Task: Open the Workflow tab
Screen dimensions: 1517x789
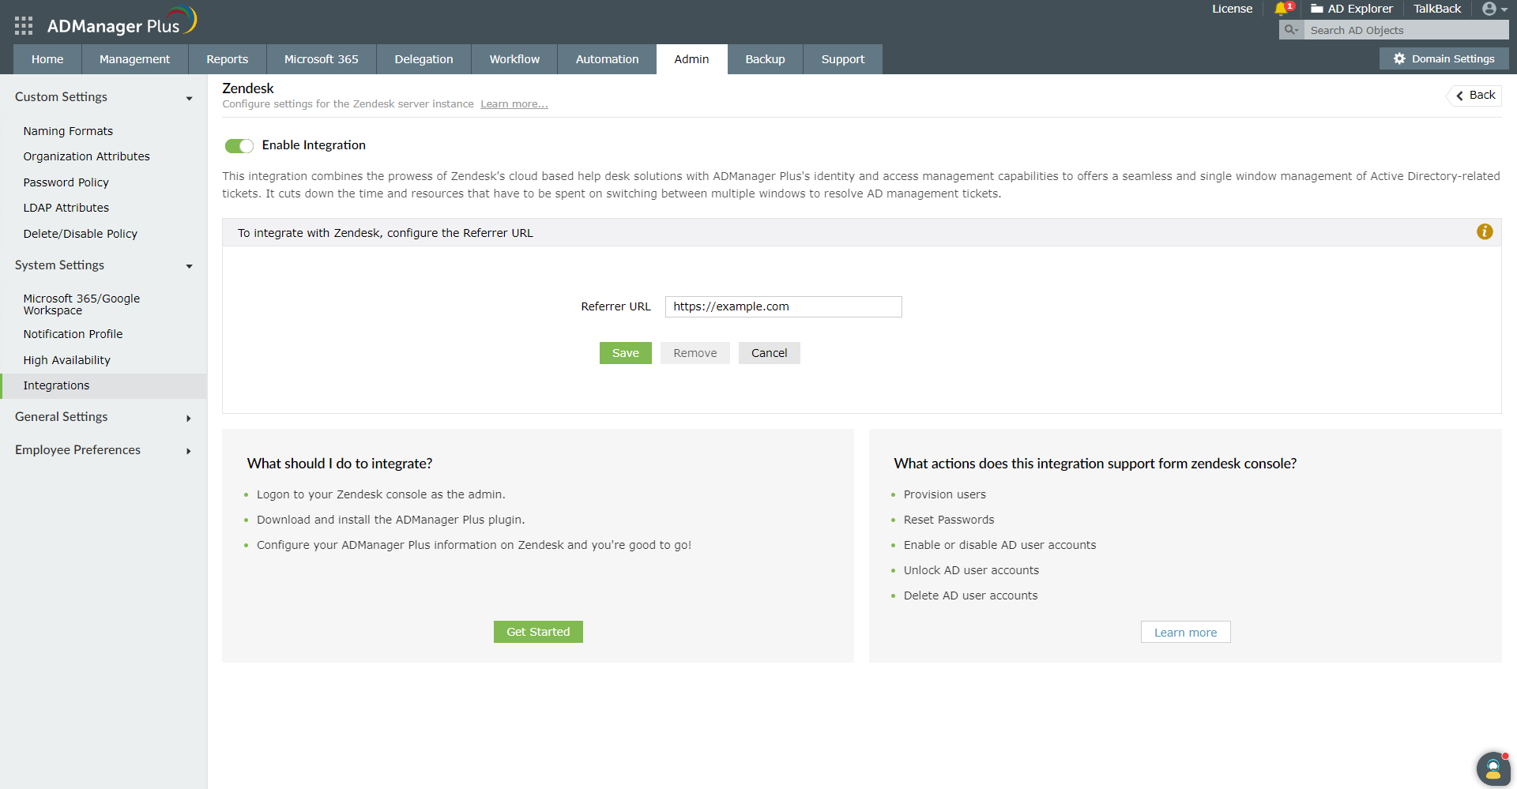Action: pos(514,58)
